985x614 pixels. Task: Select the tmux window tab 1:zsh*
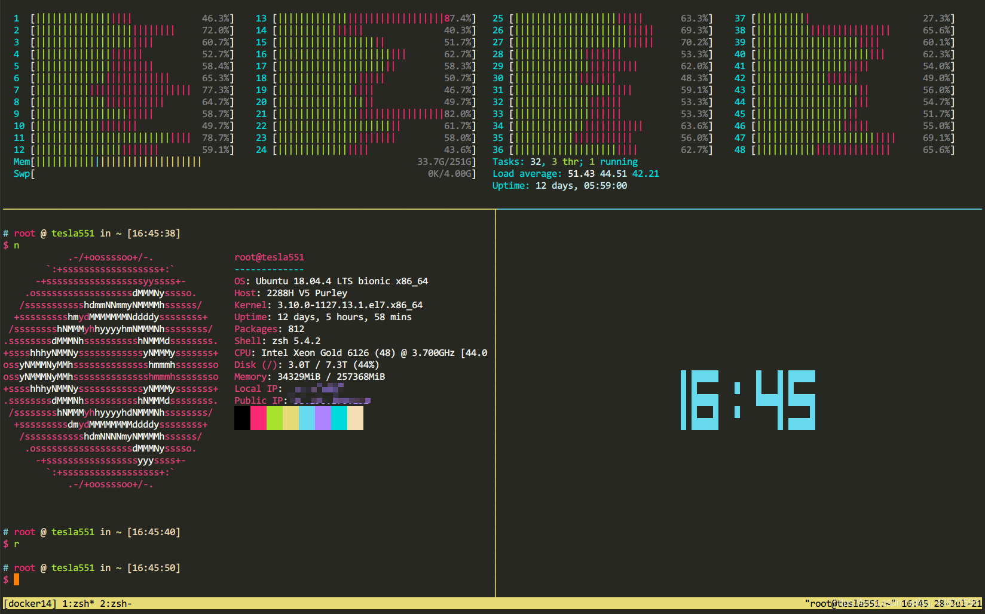tap(78, 603)
